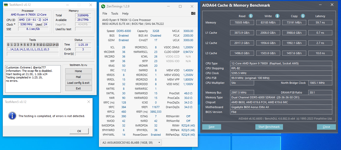This screenshot has height=150, width=341.
Task: Click the Cycle status field showing 3
Action: click(x=83, y=49)
